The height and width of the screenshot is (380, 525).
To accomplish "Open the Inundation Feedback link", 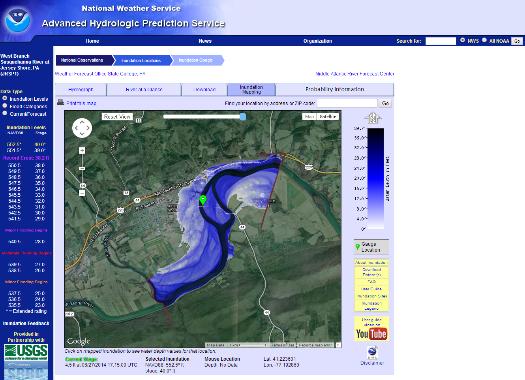I will (26, 324).
